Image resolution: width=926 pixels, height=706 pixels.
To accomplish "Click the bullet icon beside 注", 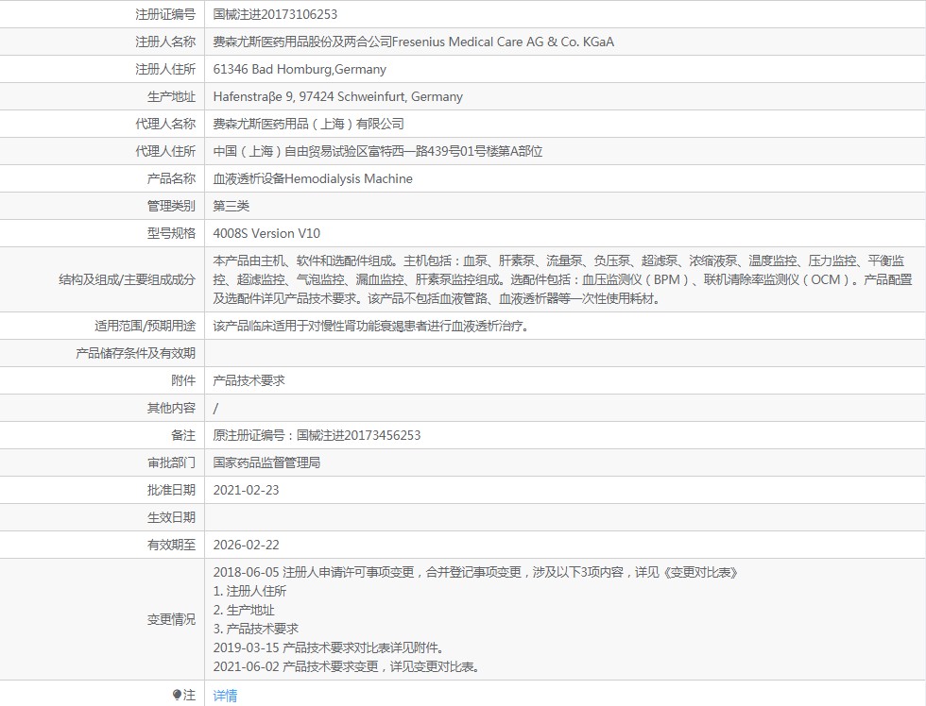I will [177, 695].
